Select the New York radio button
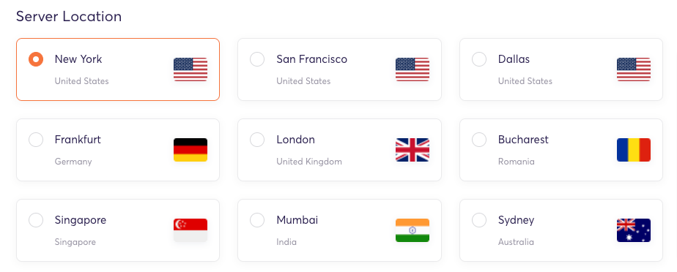The width and height of the screenshot is (677, 272). (x=36, y=59)
